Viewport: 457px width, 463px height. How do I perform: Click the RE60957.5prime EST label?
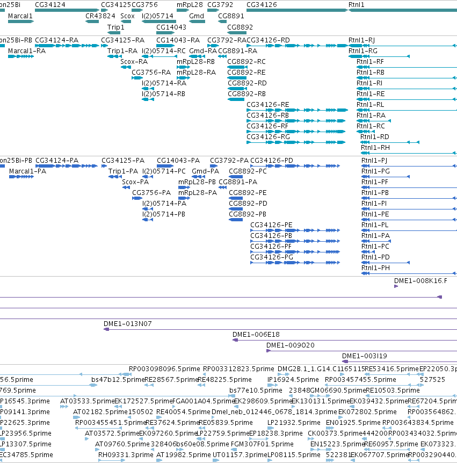(x=391, y=444)
